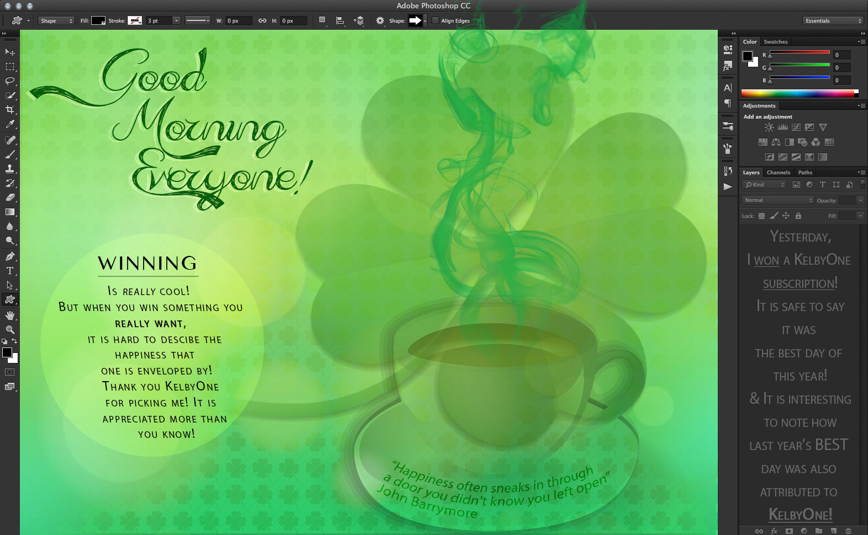Toggle shape layer filter in Layers panel

[836, 185]
